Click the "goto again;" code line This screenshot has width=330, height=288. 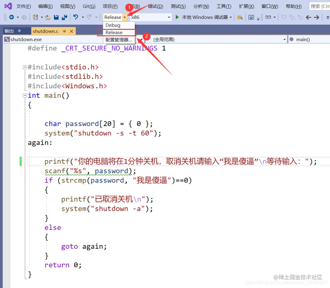84,246
